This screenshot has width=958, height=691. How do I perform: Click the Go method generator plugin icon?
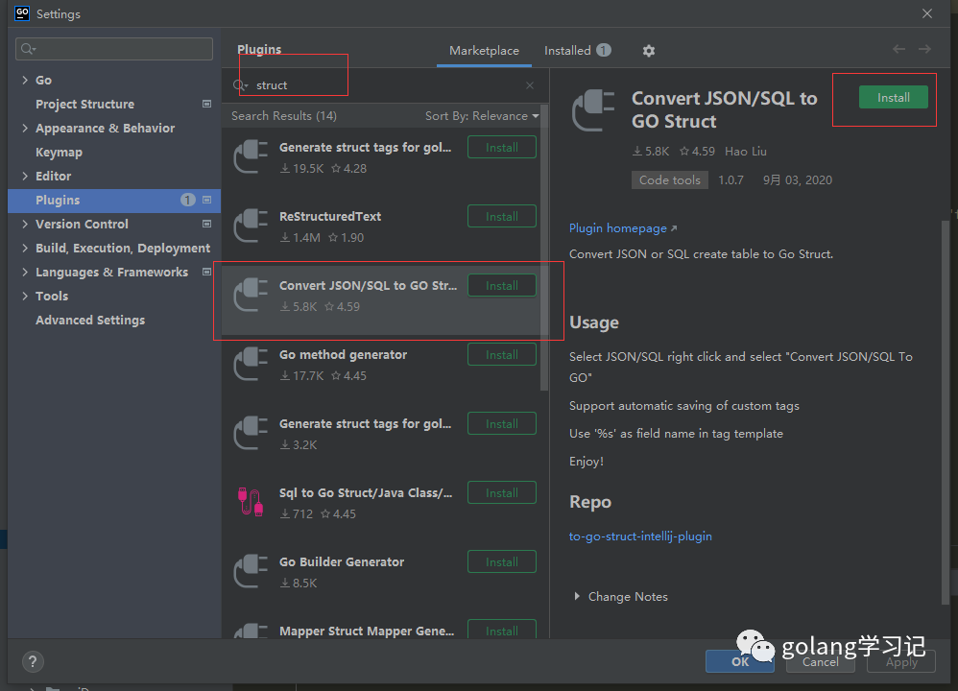tap(251, 364)
